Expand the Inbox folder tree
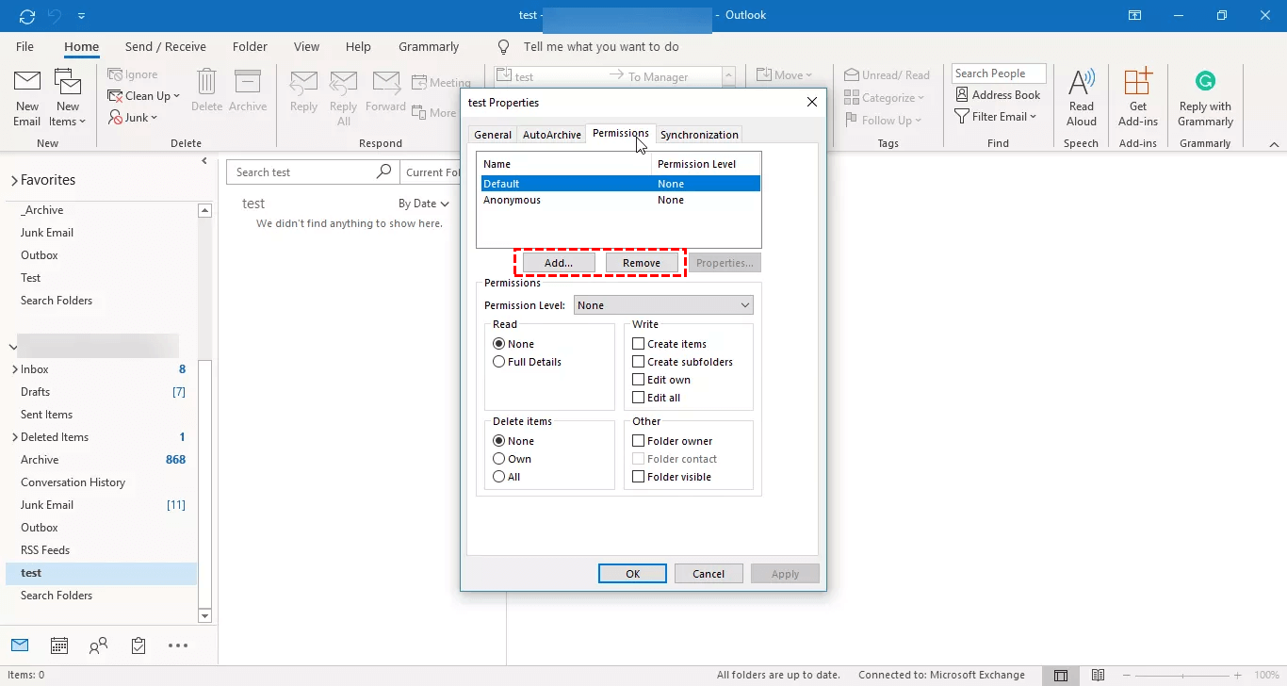The image size is (1287, 686). tap(14, 369)
